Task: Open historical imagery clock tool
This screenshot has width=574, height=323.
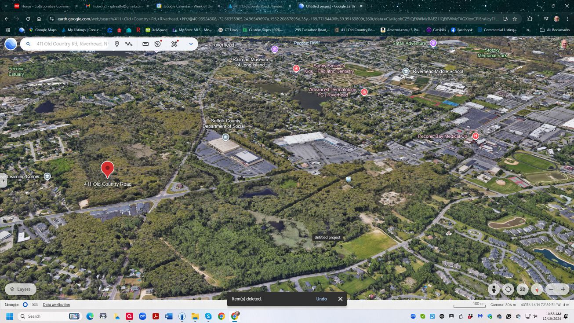Action: click(x=158, y=44)
